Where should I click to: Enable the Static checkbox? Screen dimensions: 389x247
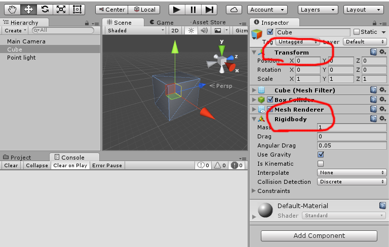point(357,32)
